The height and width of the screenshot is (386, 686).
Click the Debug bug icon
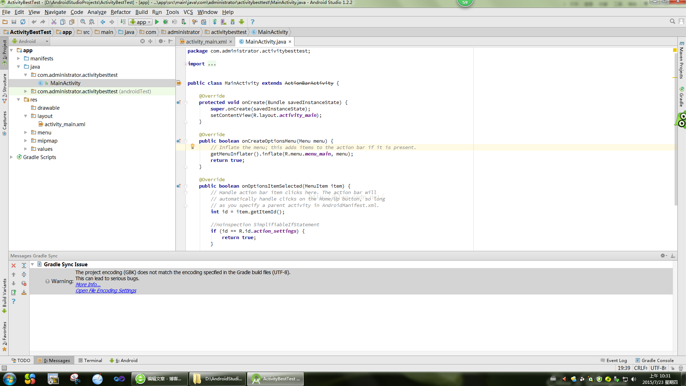[x=165, y=22]
